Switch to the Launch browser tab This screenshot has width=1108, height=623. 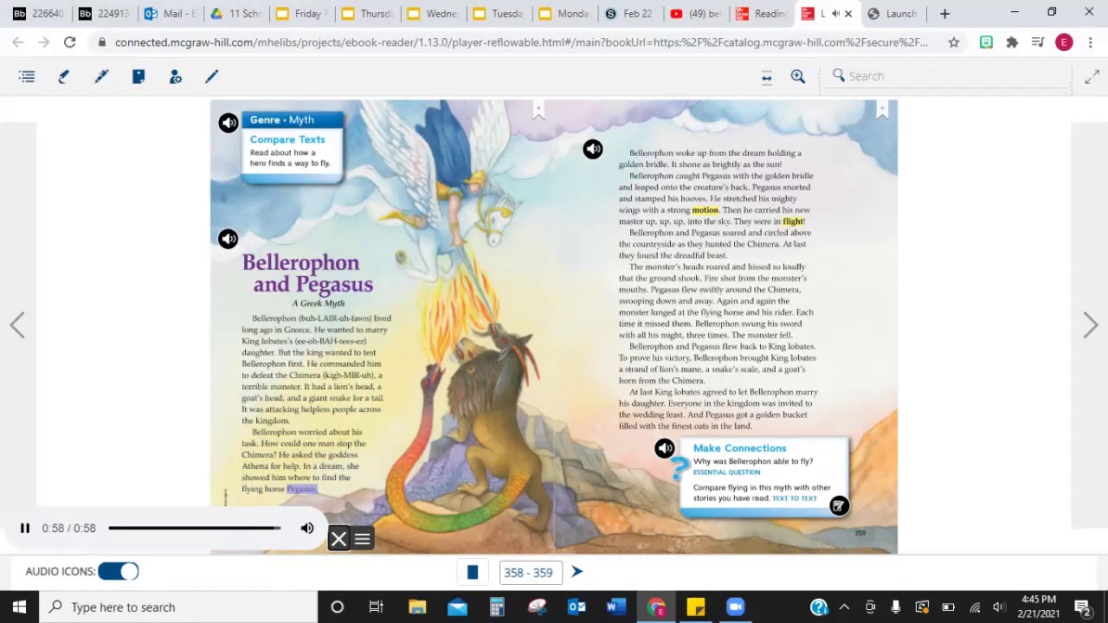point(892,14)
